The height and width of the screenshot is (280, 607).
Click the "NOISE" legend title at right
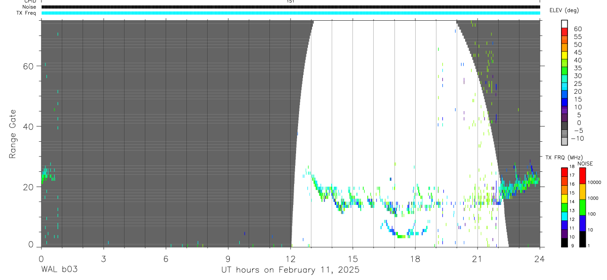pyautogui.click(x=585, y=163)
